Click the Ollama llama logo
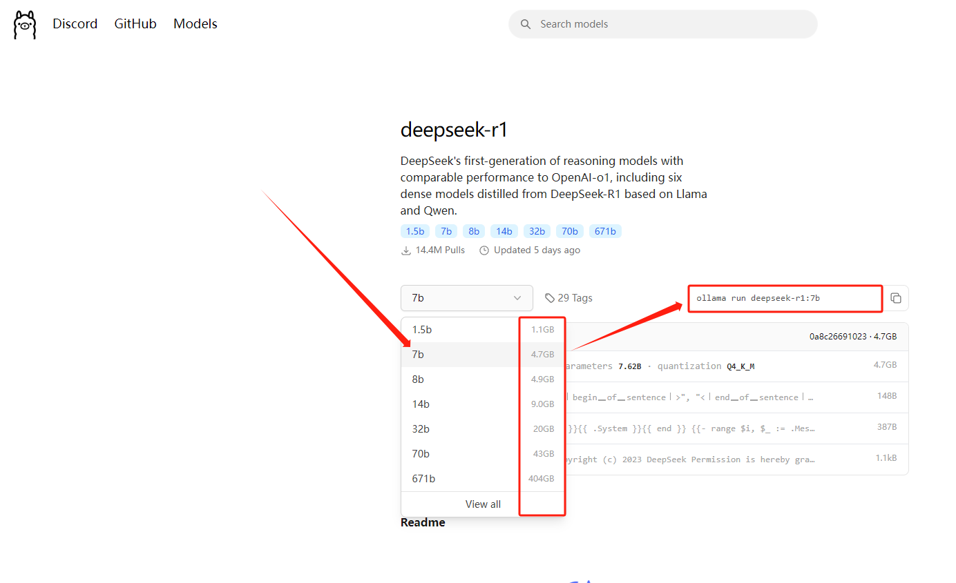The height and width of the screenshot is (583, 956). [25, 24]
